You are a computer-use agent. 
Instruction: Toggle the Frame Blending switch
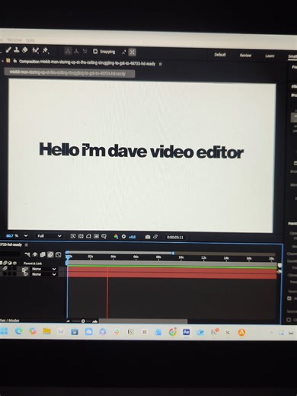pyautogui.click(x=43, y=254)
